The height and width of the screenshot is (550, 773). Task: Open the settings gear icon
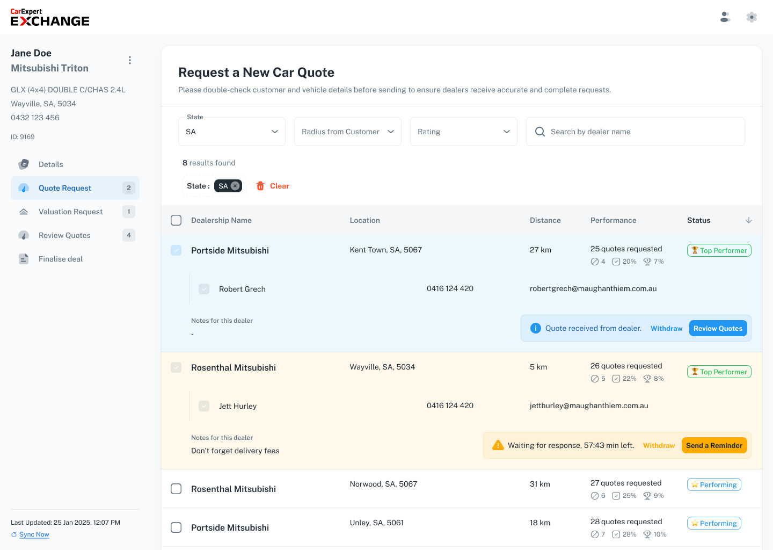(x=752, y=17)
